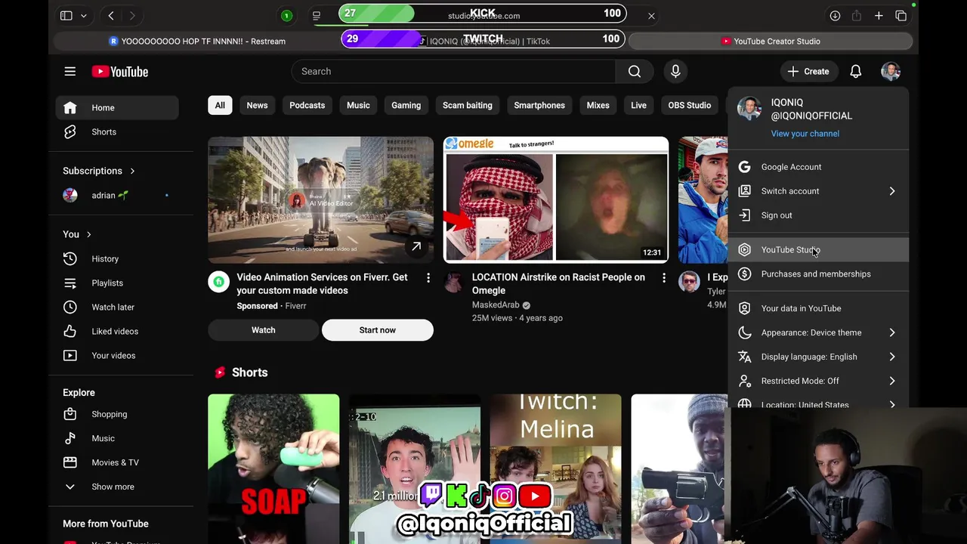Open Playlists in the sidebar
The width and height of the screenshot is (967, 544).
[x=117, y=283]
